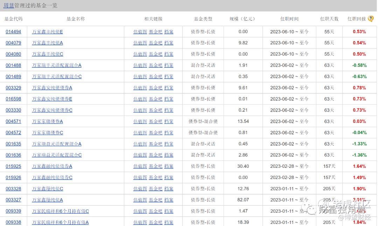The height and width of the screenshot is (226, 378).
Task: Open 估值图 for 万家鑫融纯债债券C
Action: [140, 177]
